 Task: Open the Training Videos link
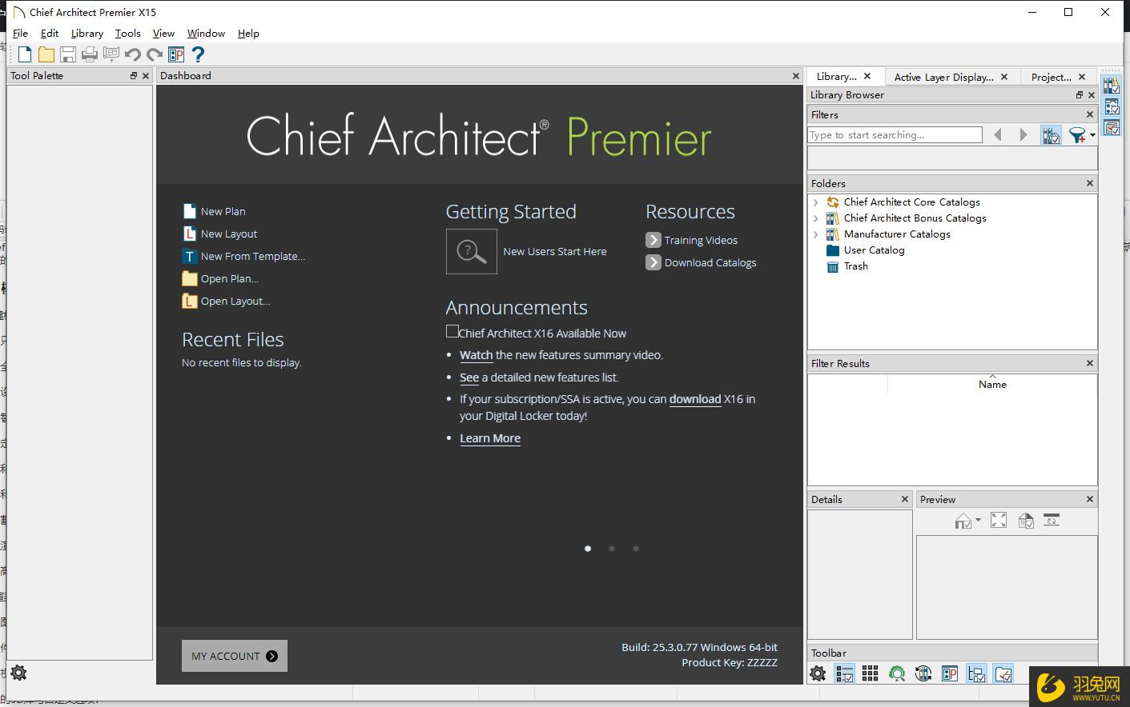click(x=701, y=240)
